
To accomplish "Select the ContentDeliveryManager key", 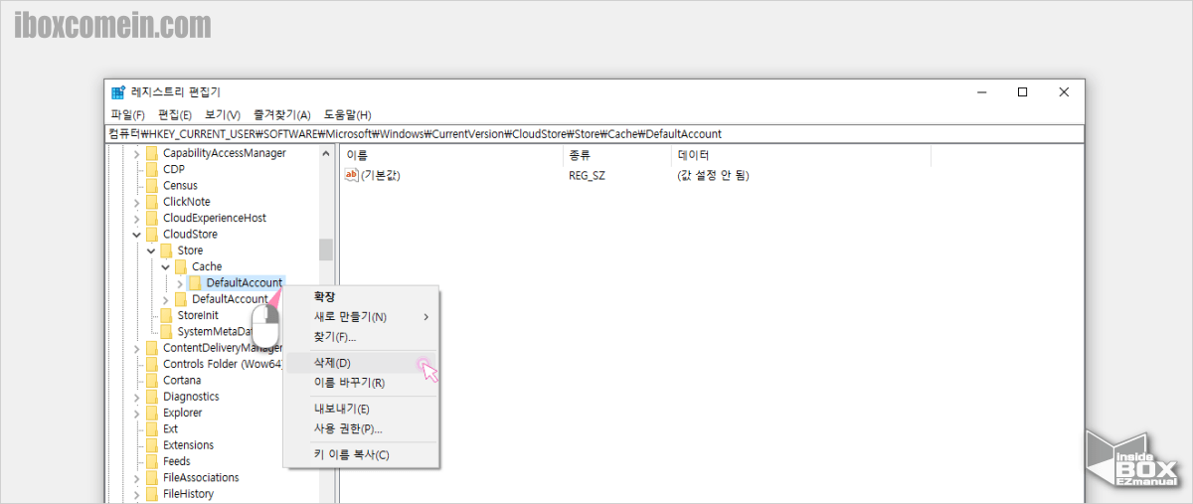I will tap(223, 348).
